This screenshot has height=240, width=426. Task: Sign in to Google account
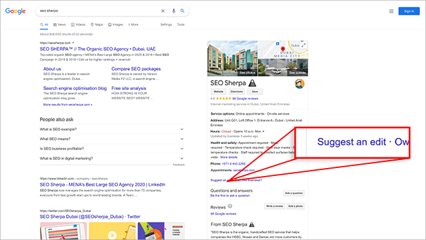tap(409, 11)
